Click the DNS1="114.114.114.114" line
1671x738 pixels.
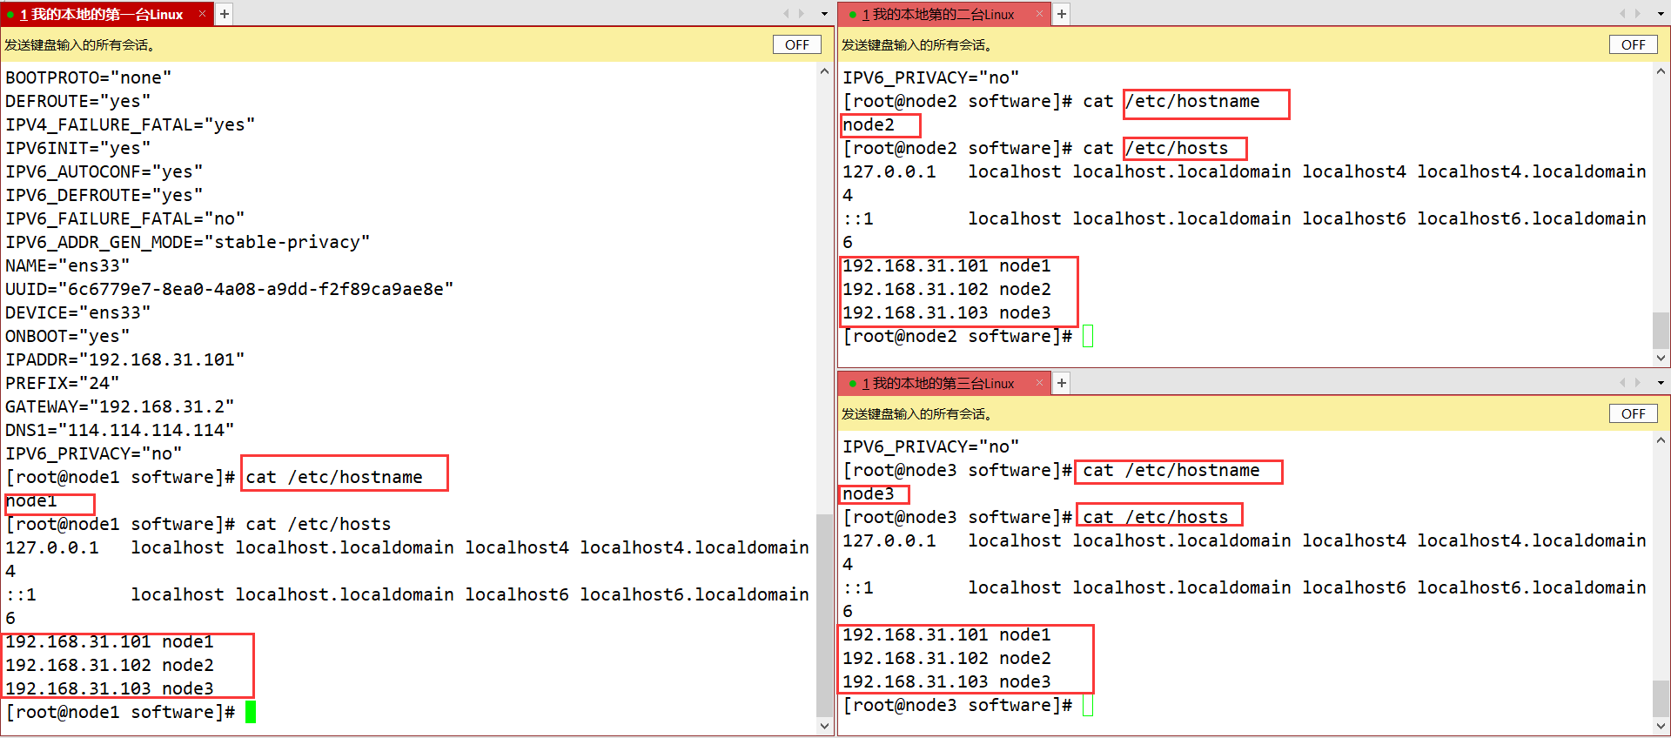(120, 430)
